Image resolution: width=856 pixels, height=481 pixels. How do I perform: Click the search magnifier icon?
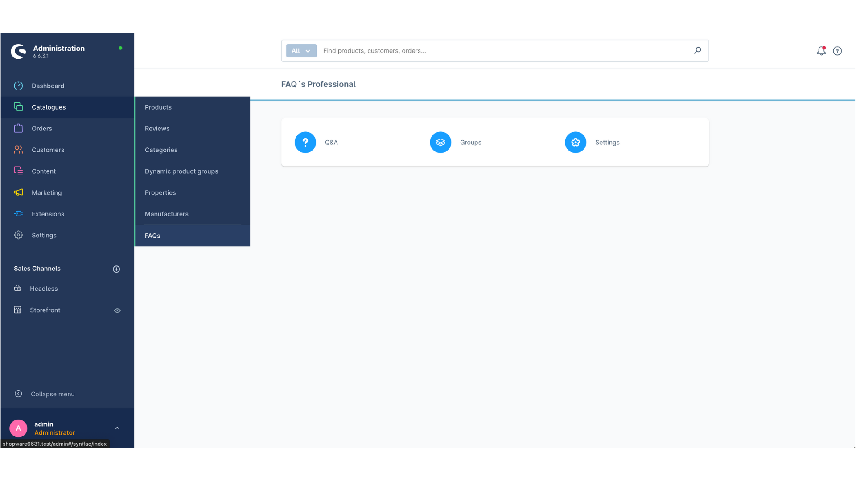pos(697,51)
